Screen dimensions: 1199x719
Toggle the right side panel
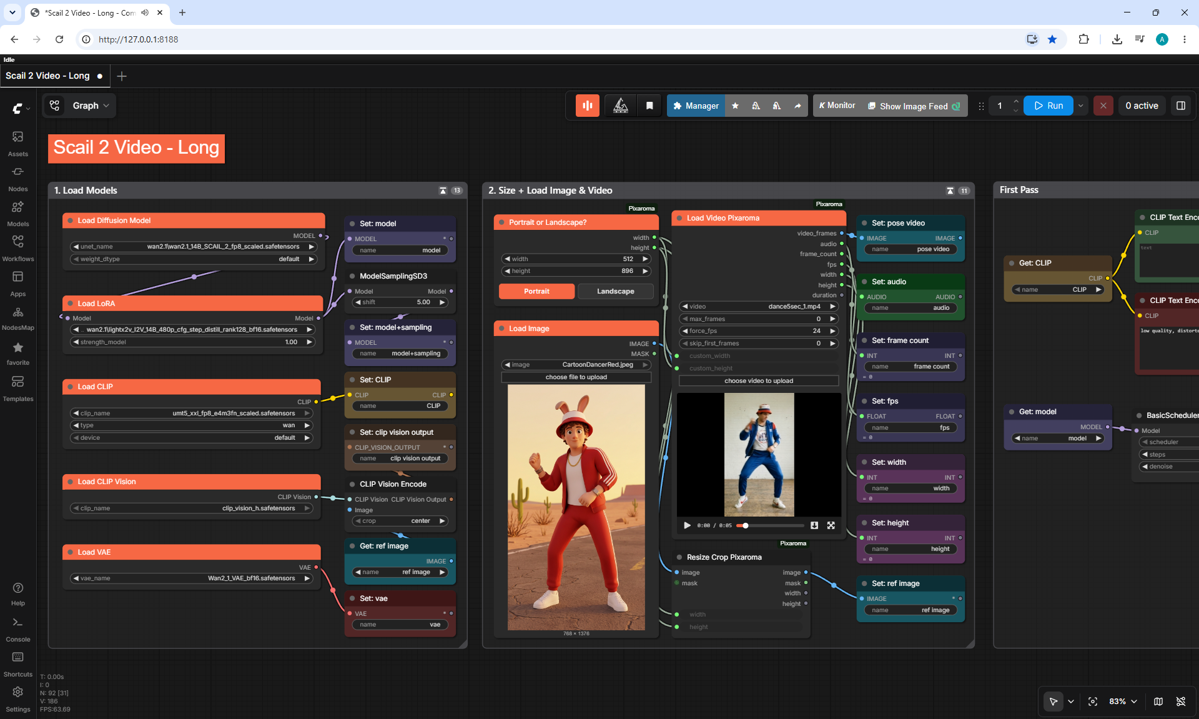[1181, 106]
